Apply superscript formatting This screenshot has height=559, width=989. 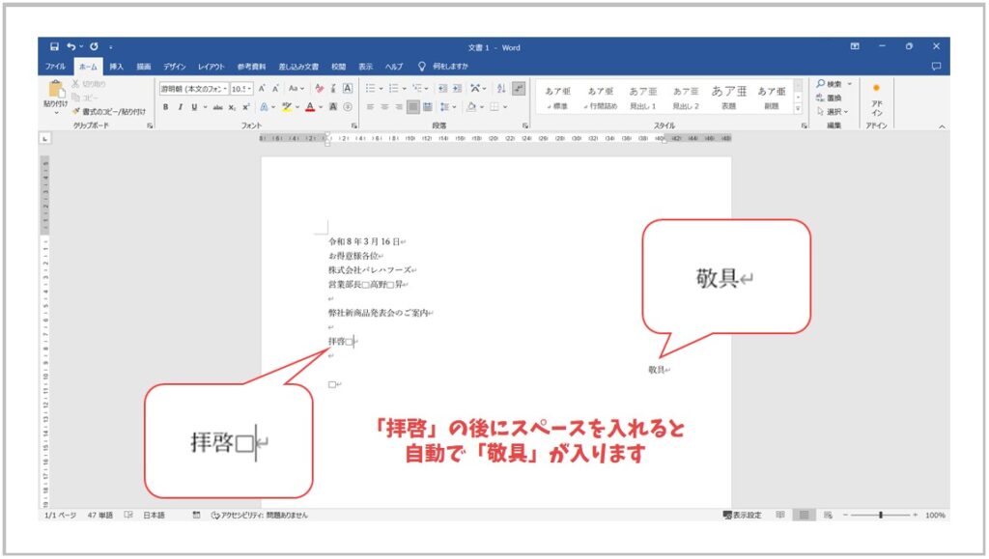[246, 107]
